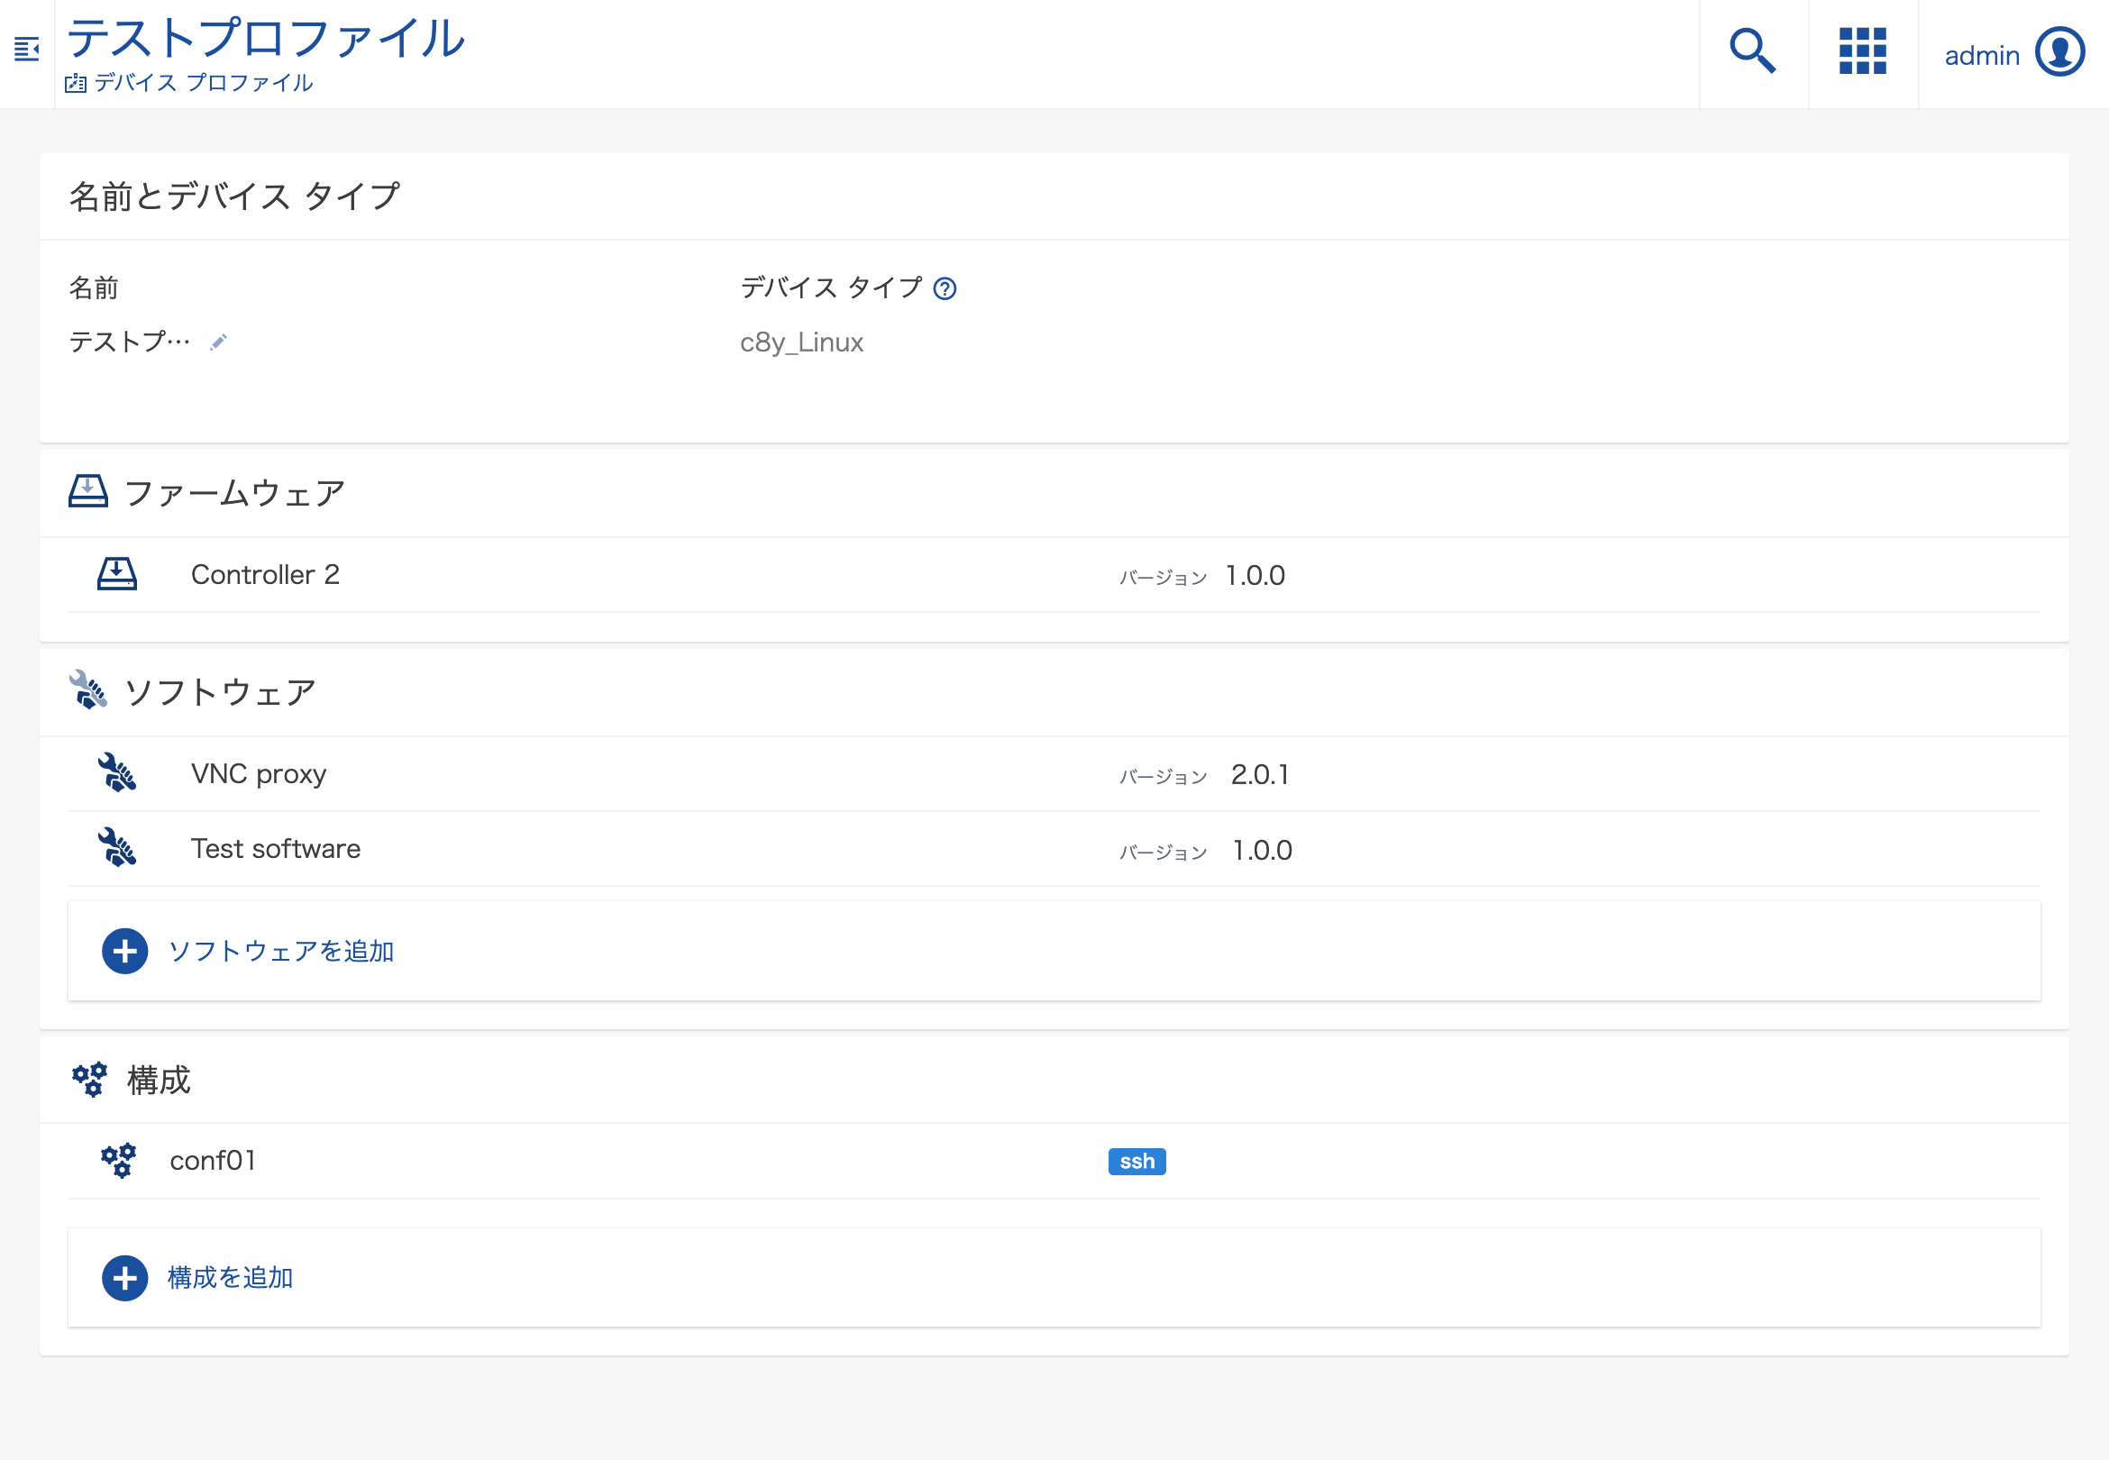This screenshot has width=2109, height=1460.
Task: Click the conf01 configuration gears icon
Action: (118, 1160)
